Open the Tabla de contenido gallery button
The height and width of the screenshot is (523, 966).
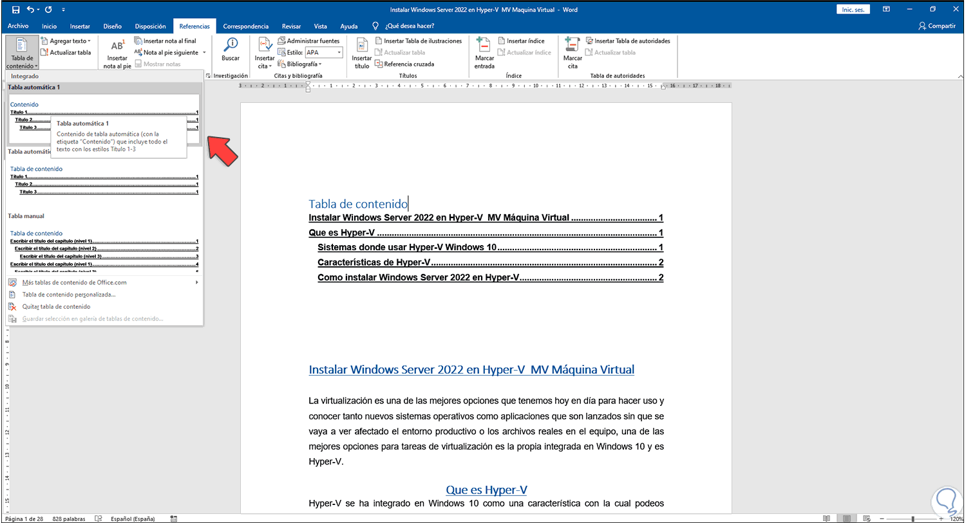(22, 53)
